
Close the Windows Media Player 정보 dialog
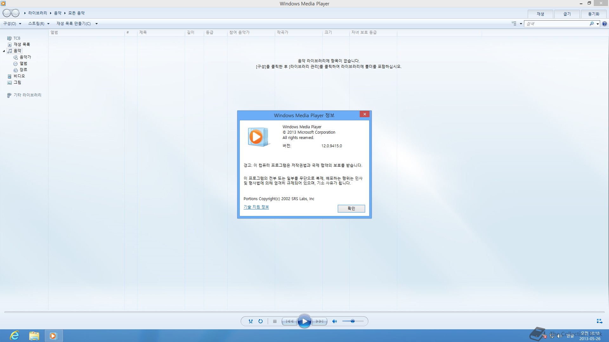pyautogui.click(x=364, y=114)
